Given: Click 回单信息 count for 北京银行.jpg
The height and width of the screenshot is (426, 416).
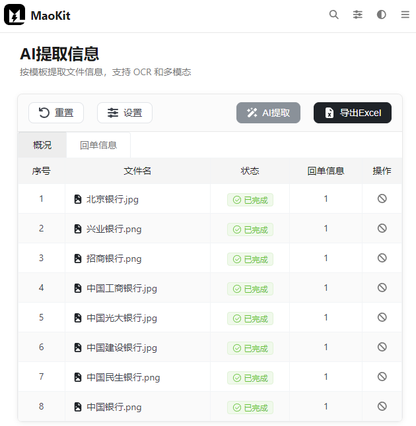Looking at the screenshot, I should [326, 198].
